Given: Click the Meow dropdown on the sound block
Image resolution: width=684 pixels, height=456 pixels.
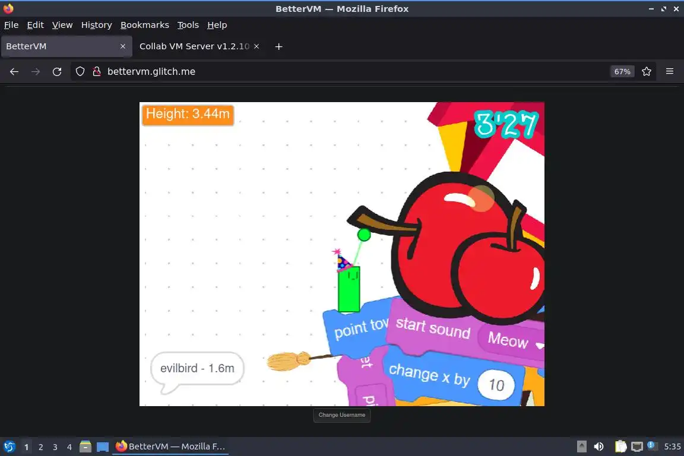Looking at the screenshot, I should click(511, 339).
